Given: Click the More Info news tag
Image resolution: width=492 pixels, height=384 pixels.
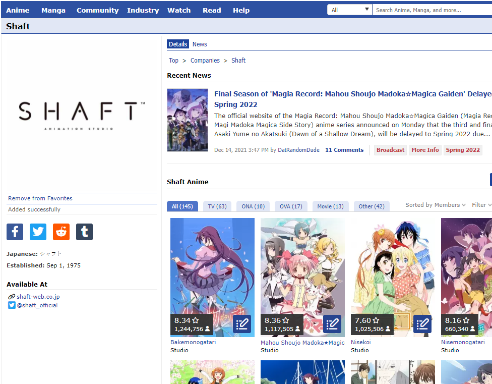Looking at the screenshot, I should coord(425,150).
